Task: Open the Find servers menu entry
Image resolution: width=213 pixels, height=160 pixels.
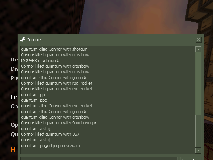Action: click(x=14, y=97)
